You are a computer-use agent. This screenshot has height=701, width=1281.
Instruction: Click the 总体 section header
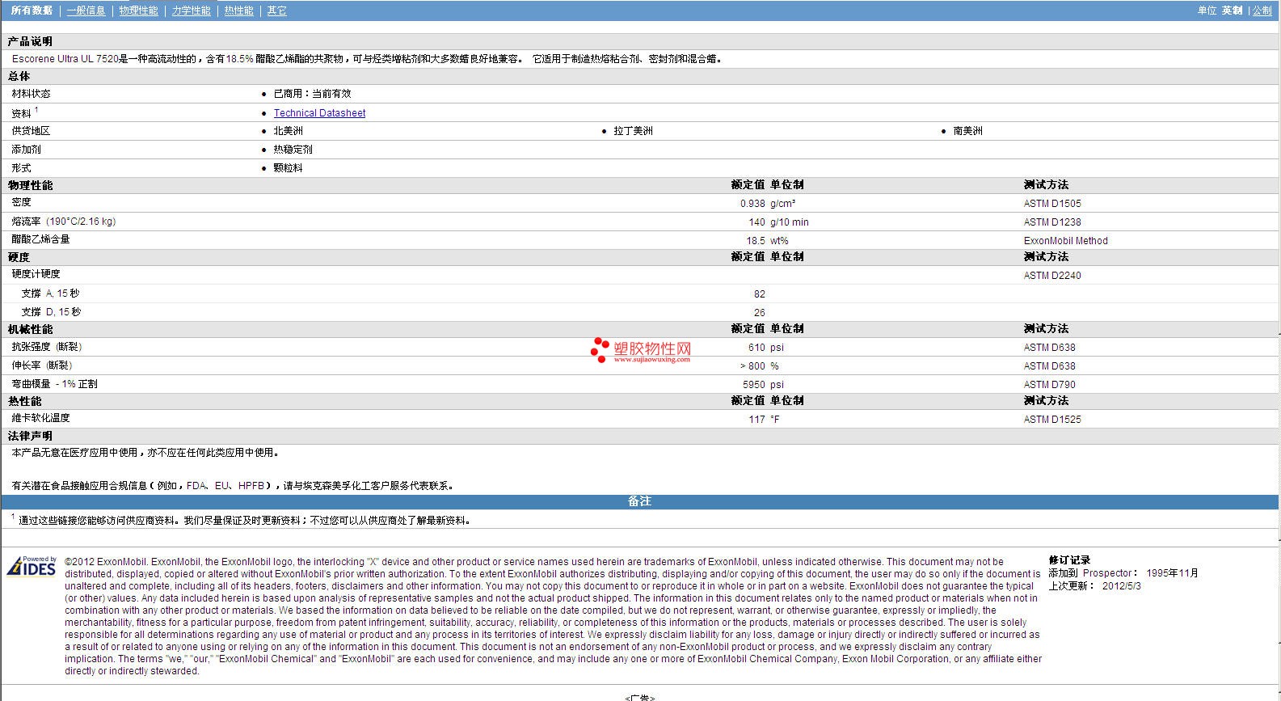(19, 76)
